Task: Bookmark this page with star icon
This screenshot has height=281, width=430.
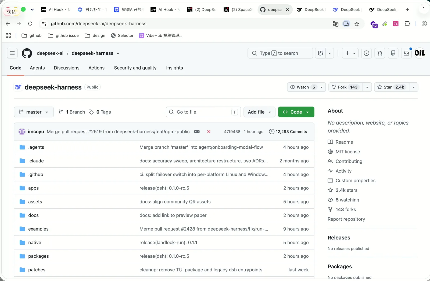Action: tap(357, 24)
